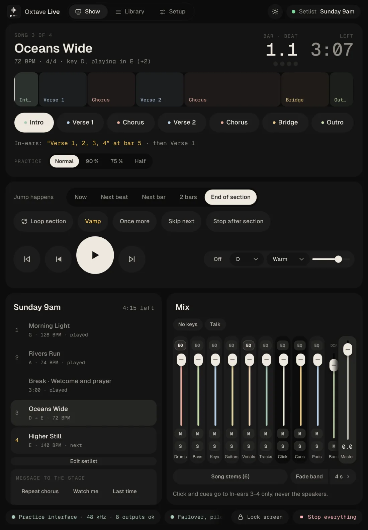Click the Vamp button
This screenshot has height=530, width=368.
click(93, 221)
